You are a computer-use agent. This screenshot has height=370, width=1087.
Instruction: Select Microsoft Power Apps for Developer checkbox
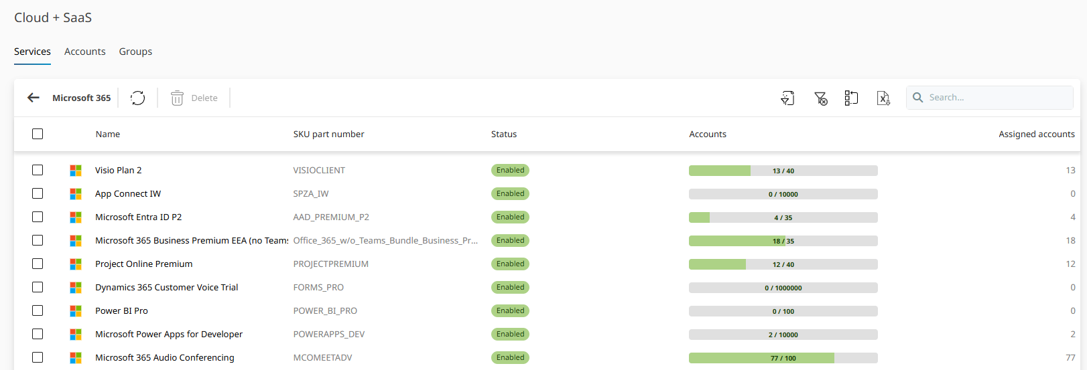point(38,334)
